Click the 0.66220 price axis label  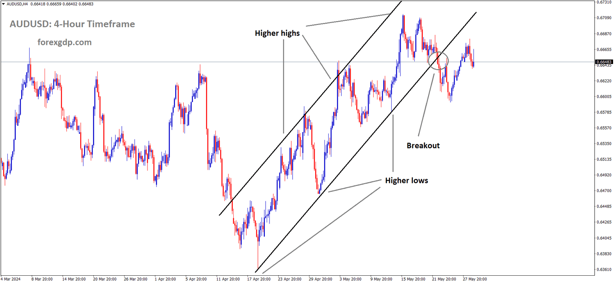tap(604, 81)
